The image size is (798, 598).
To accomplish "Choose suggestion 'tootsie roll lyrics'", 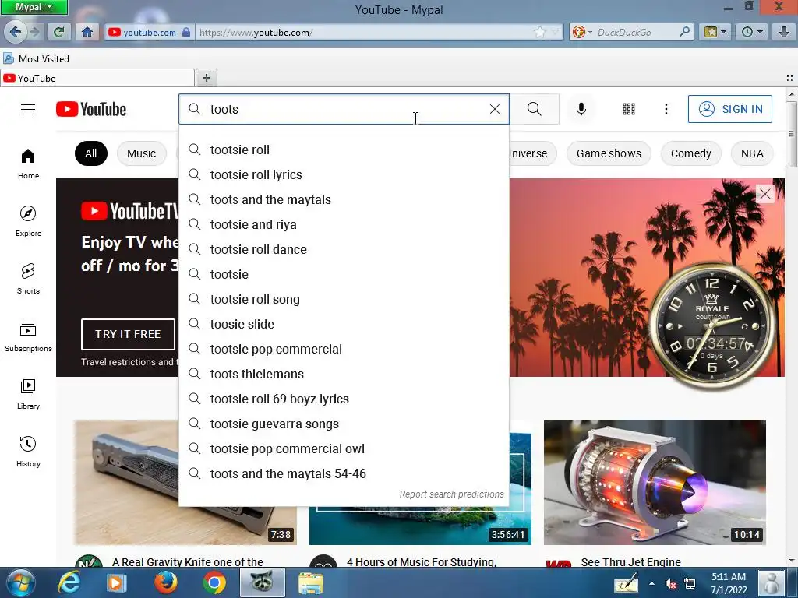I will [x=344, y=174].
